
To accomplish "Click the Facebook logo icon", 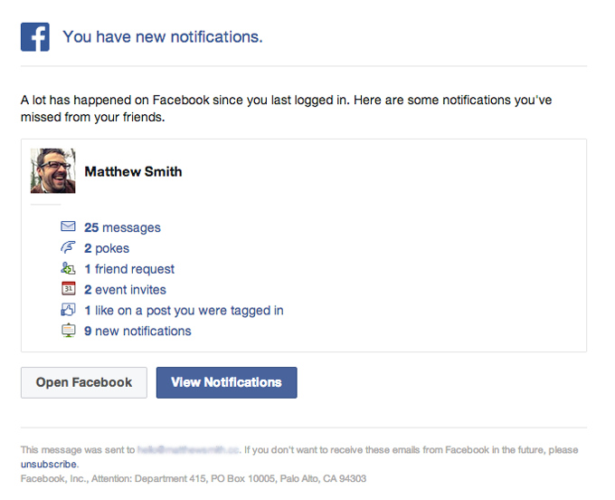I will (x=35, y=37).
